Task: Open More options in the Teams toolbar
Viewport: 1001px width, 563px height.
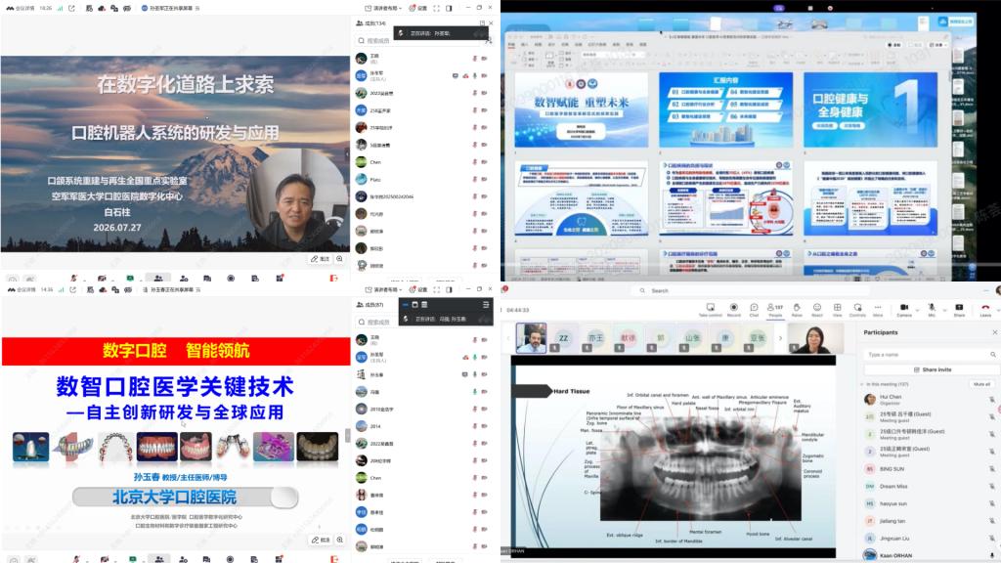Action: tap(878, 310)
